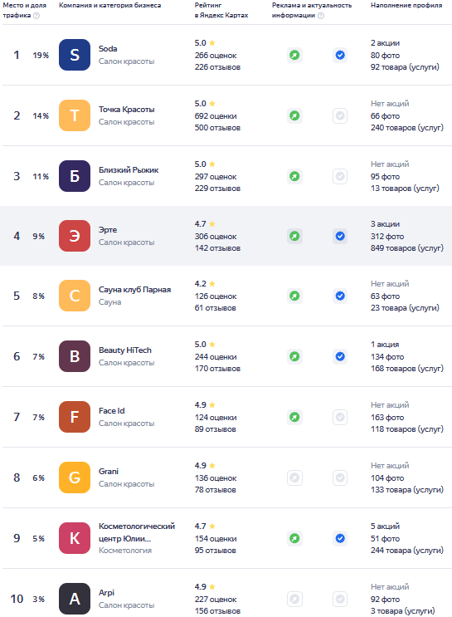The height and width of the screenshot is (617, 452).
Task: Open the Beauty HiTech company name link
Action: (125, 350)
